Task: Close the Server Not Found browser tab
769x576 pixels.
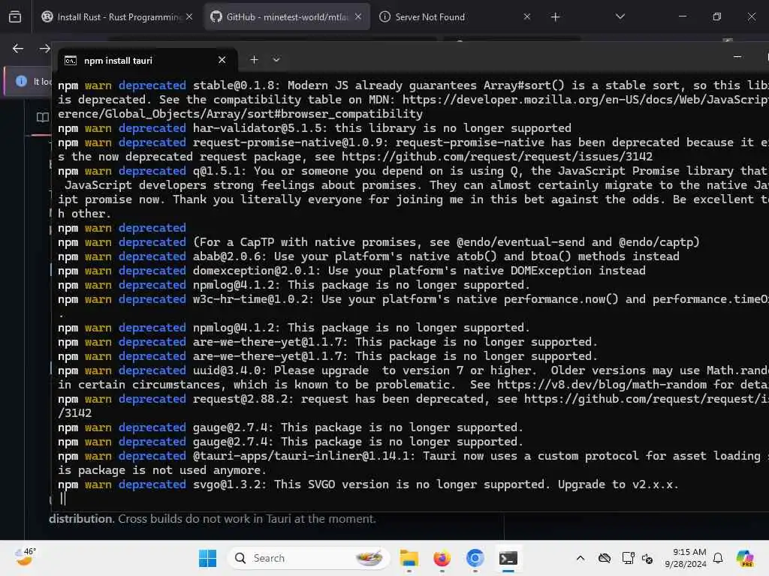Action: [527, 16]
